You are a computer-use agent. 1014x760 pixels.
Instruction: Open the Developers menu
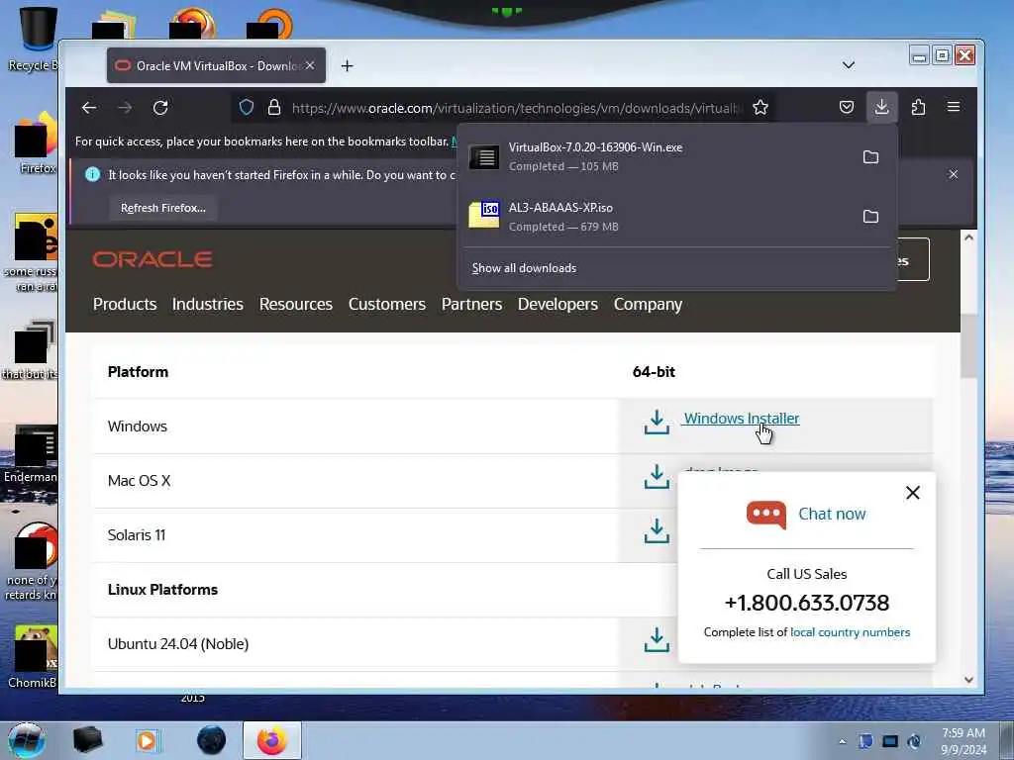point(558,305)
